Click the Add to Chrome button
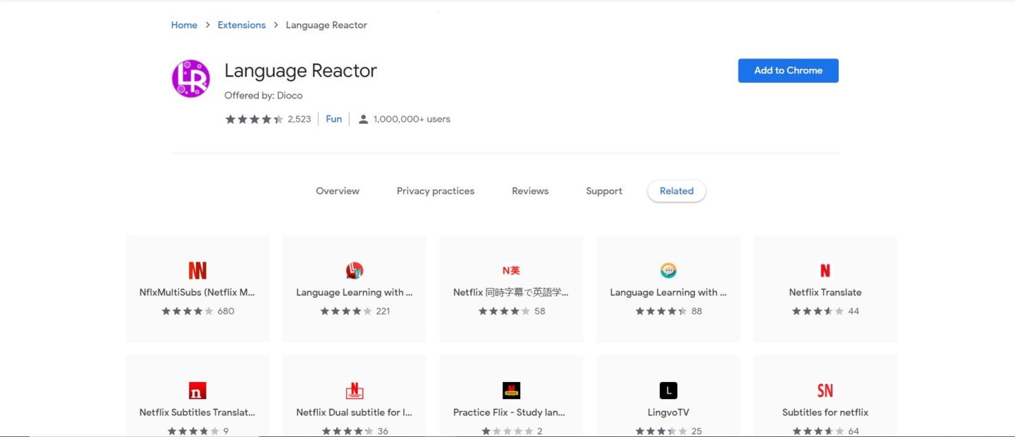 (788, 70)
